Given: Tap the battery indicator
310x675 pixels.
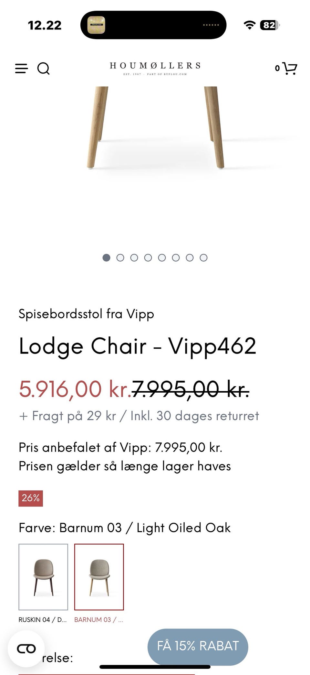Looking at the screenshot, I should pos(270,25).
